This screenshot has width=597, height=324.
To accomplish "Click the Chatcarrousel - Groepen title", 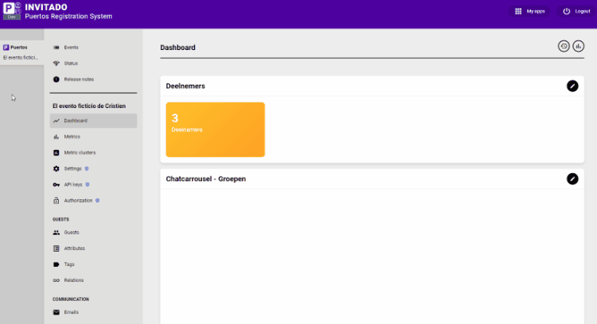I will tap(206, 179).
